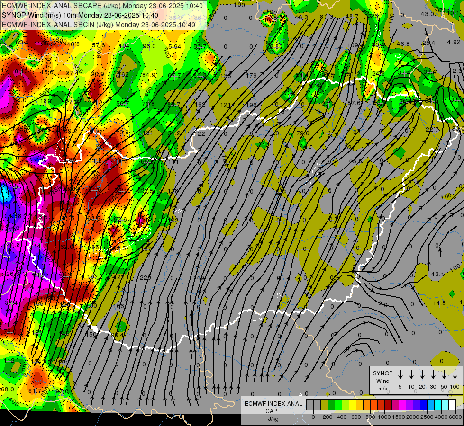
Task: Select the dark green CAPE legend swatch
Action: pos(331,405)
